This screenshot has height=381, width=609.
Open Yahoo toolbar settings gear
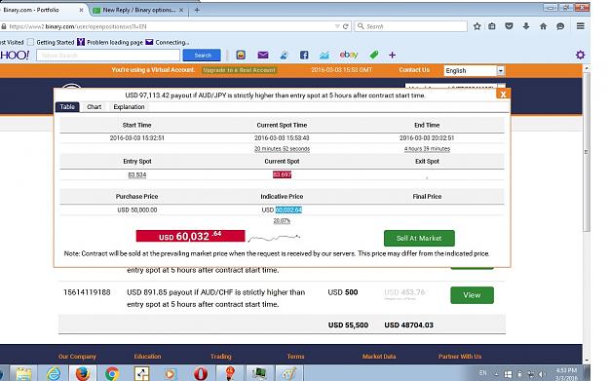[580, 55]
